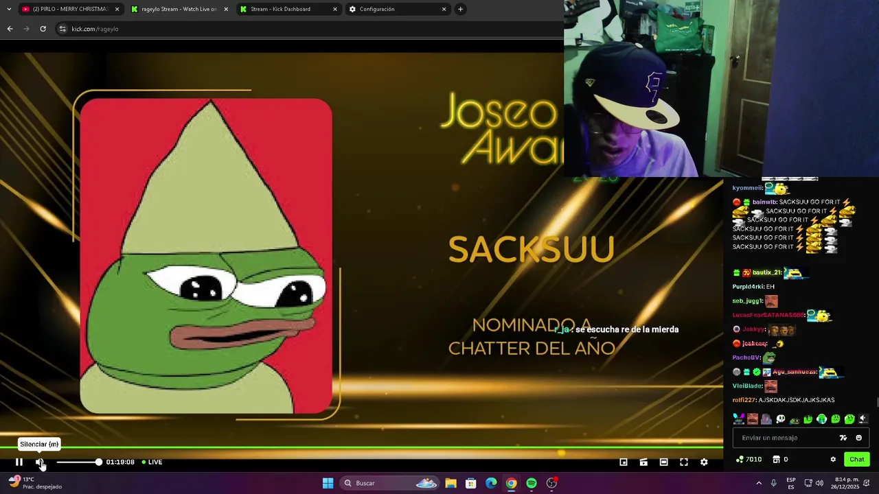This screenshot has width=879, height=494.
Task: Toggle mini player mode icon
Action: tap(624, 462)
